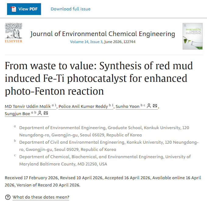Image resolution: width=207 pixels, height=201 pixels.
Task: Open author MD Tanvir Uddin Malik
Action: click(x=28, y=106)
